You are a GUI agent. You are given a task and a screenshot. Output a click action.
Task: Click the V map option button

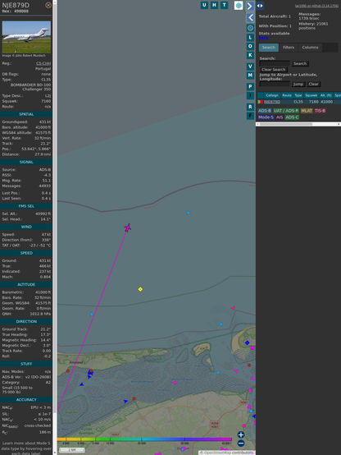coord(250,67)
